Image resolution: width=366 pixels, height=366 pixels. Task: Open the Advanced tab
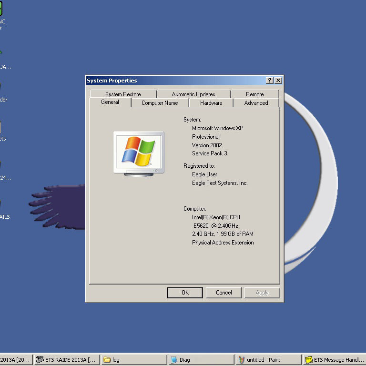click(x=256, y=103)
